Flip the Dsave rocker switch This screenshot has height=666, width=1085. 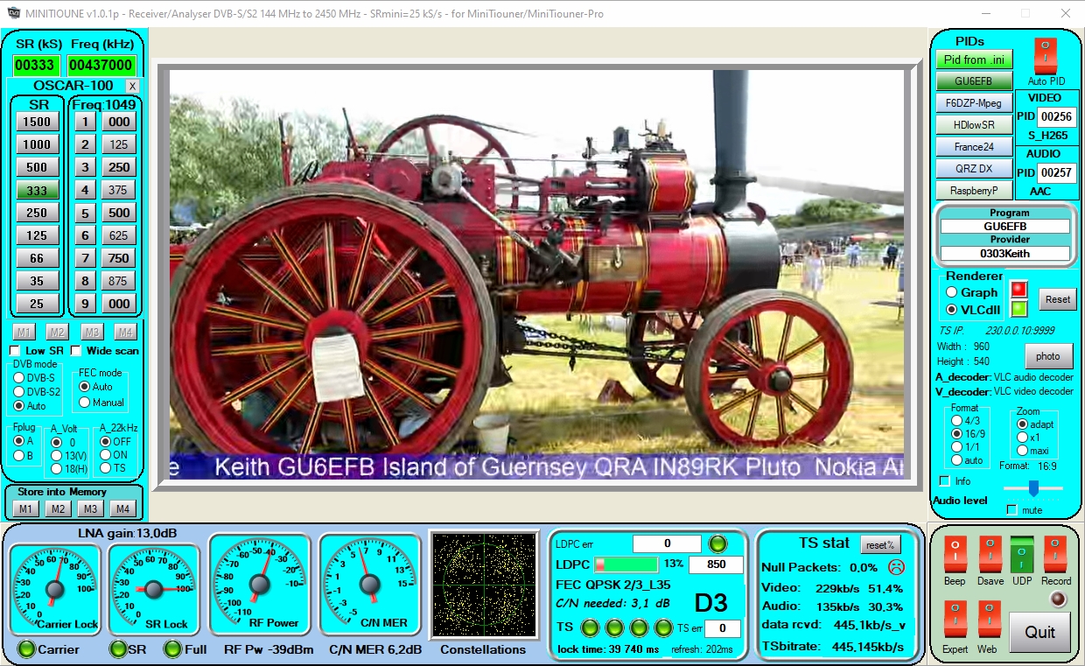(990, 555)
